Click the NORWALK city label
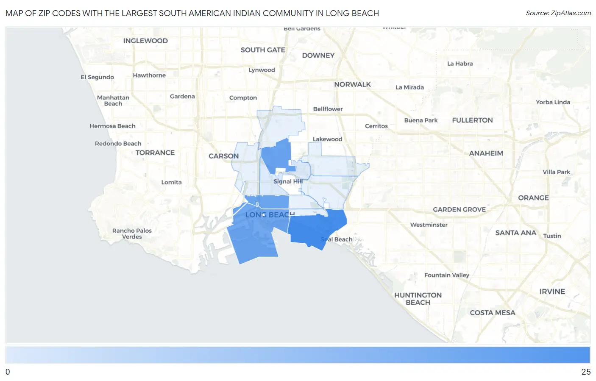Viewport: 596px width, 381px height. pyautogui.click(x=352, y=84)
